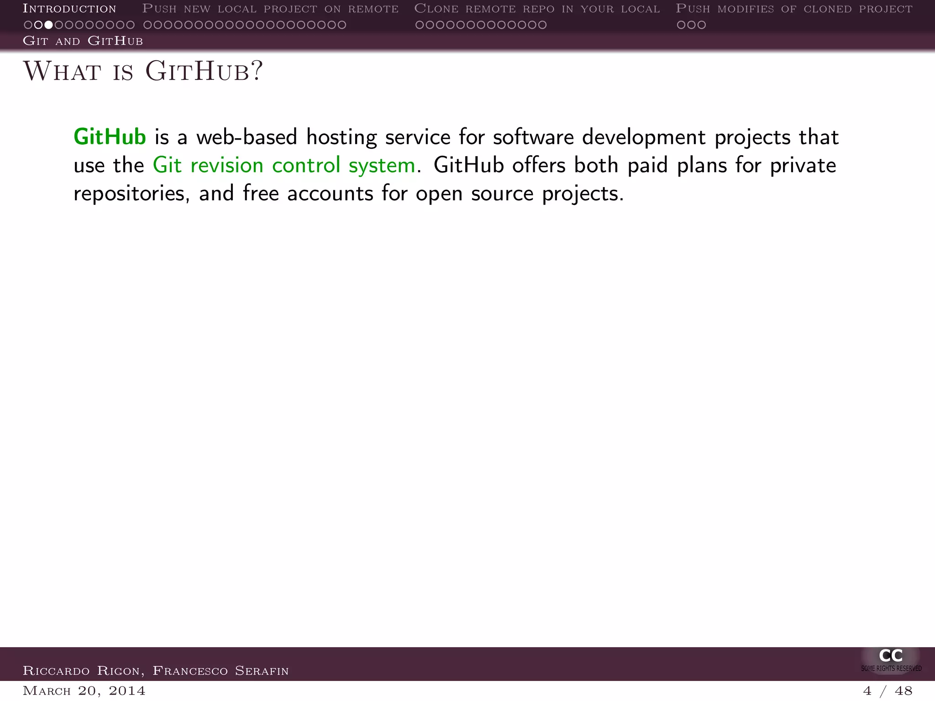Image resolution: width=935 pixels, height=701 pixels.
Task: Jump to Push new local project on remote section
Action: click(270, 8)
